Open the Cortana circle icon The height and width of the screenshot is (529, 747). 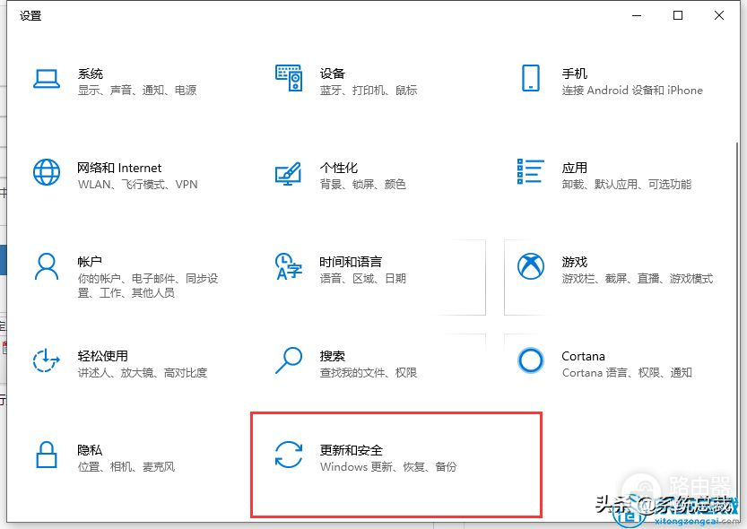pyautogui.click(x=531, y=360)
